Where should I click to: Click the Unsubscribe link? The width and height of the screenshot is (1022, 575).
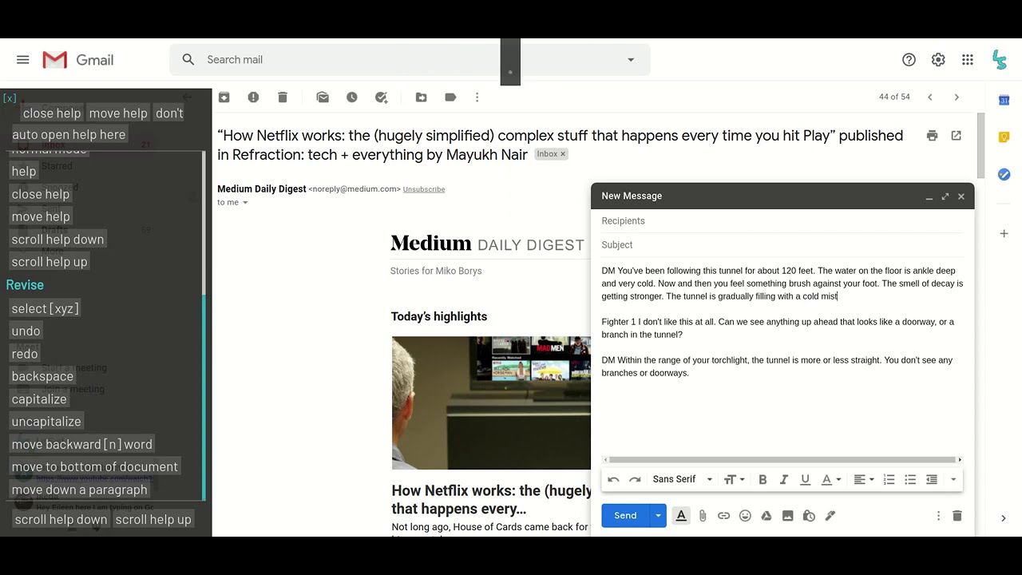(x=424, y=189)
